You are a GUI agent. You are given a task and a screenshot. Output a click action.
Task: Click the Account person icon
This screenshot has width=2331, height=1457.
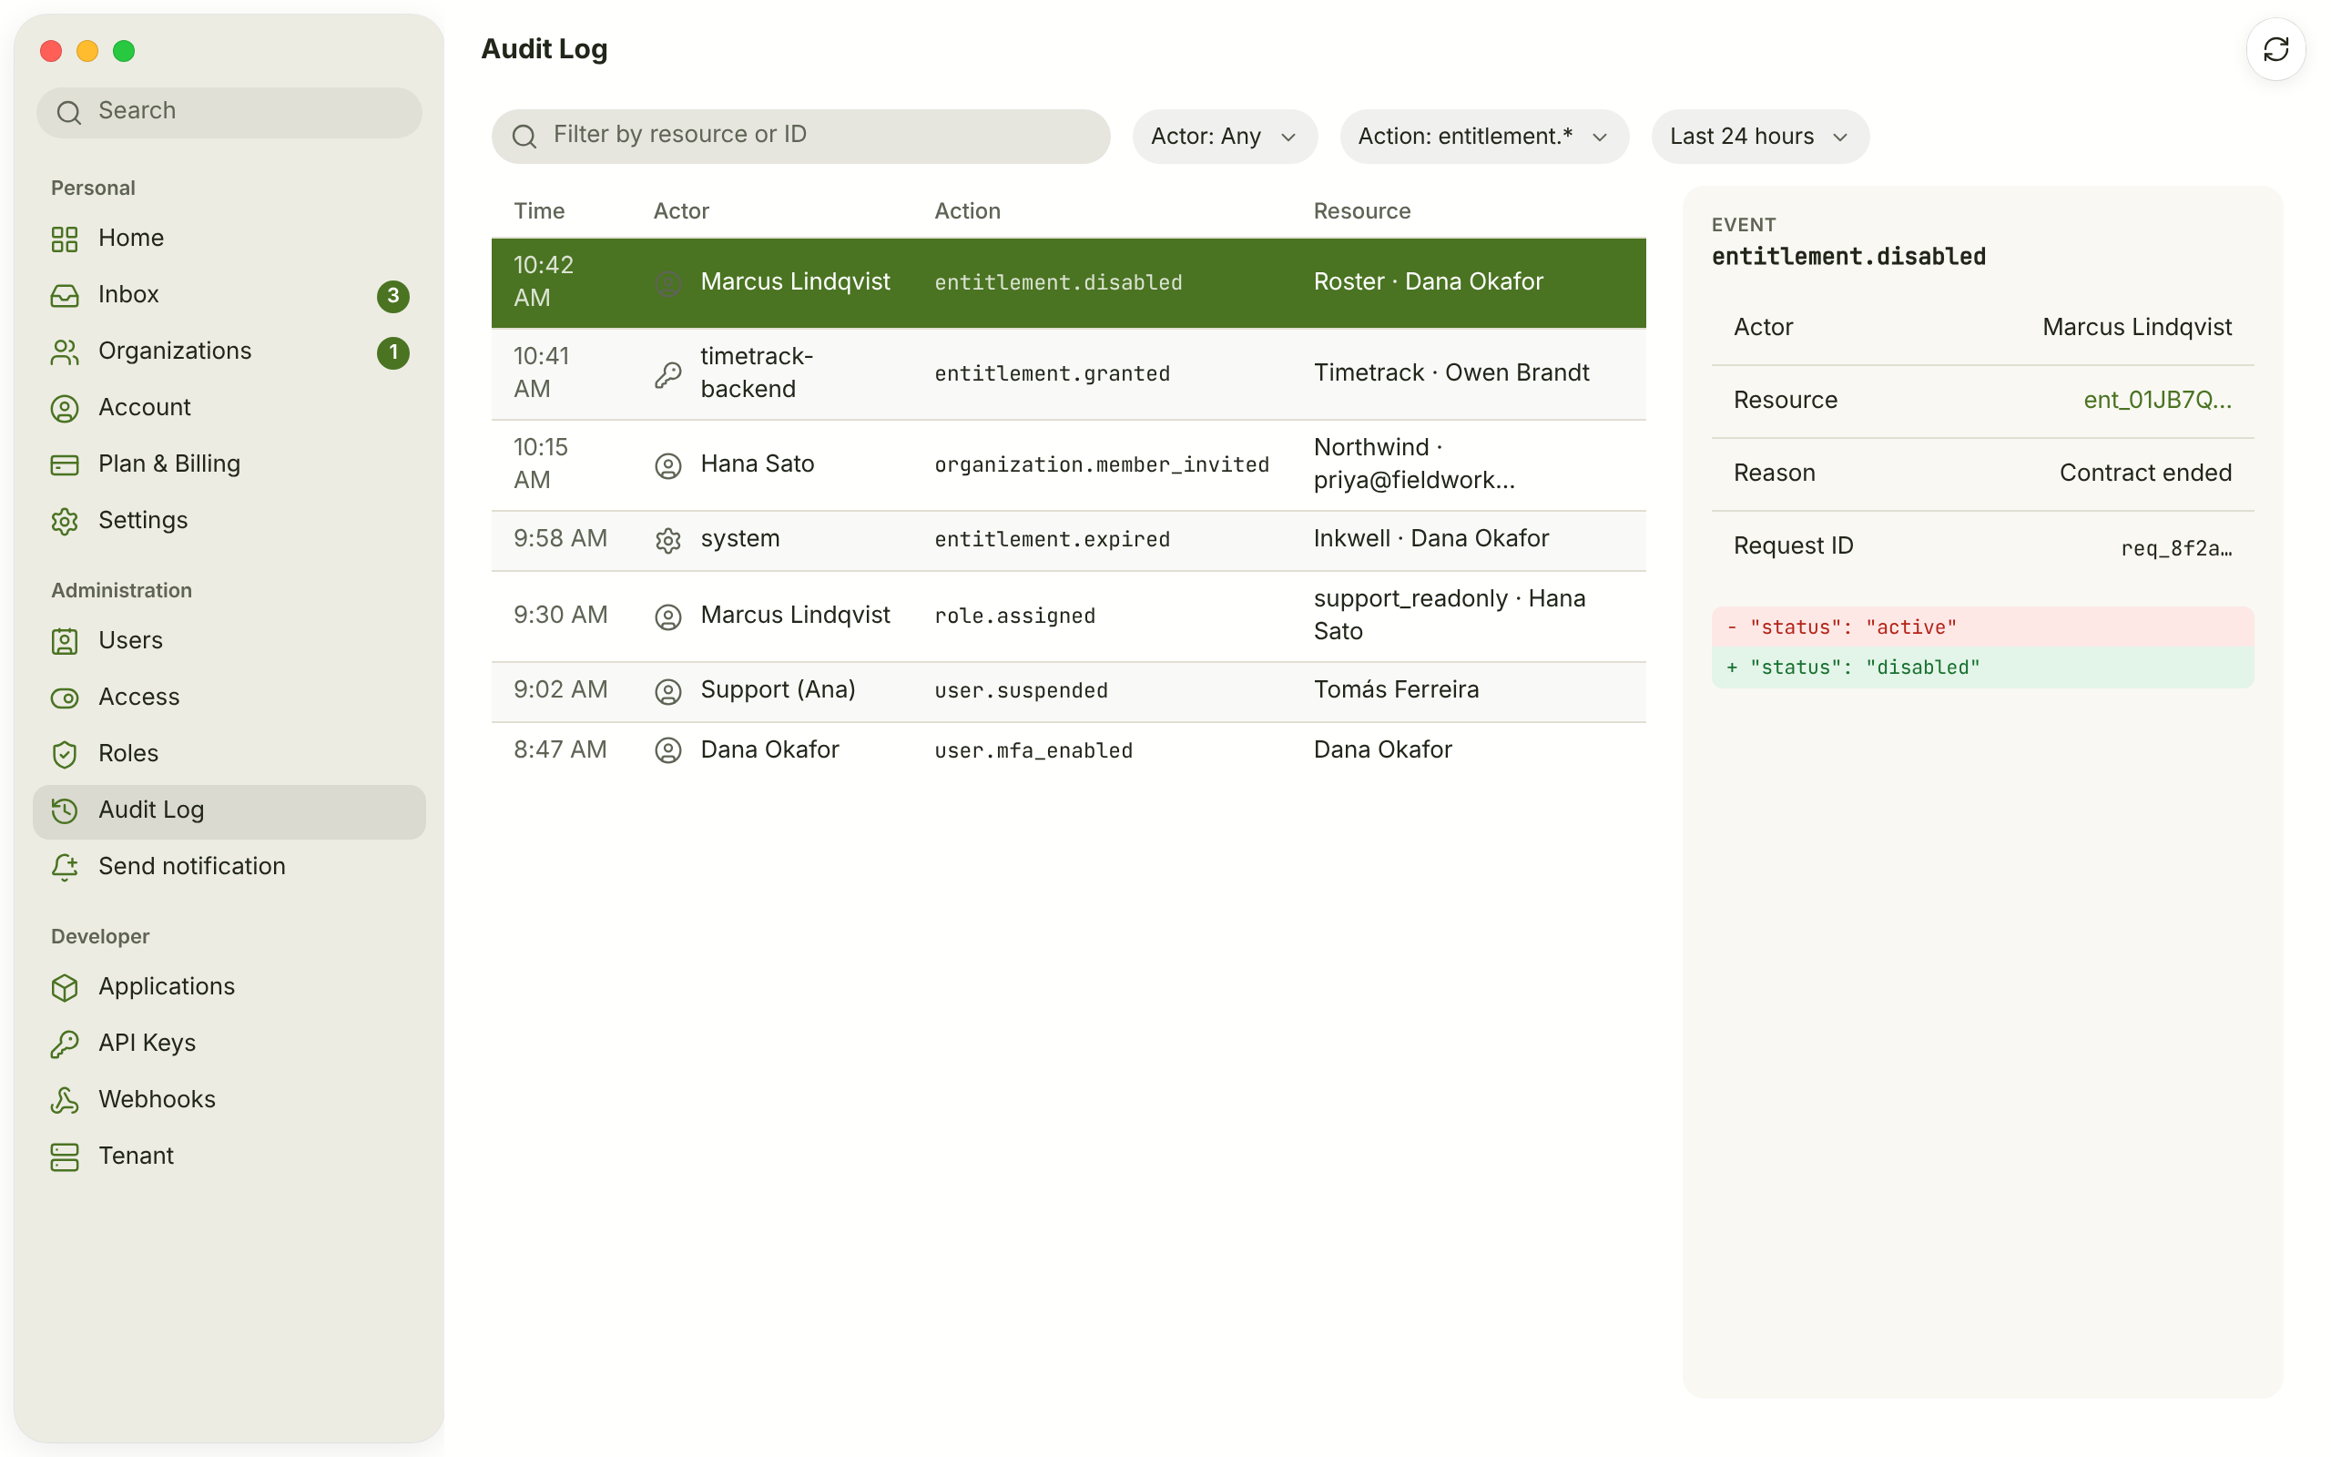pyautogui.click(x=65, y=409)
